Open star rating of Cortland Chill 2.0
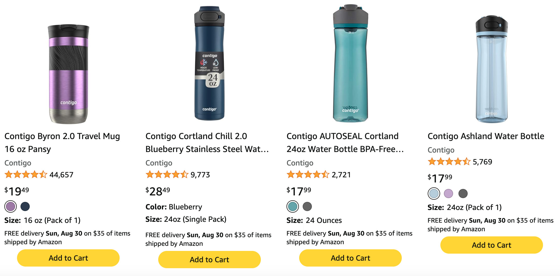 (x=167, y=175)
